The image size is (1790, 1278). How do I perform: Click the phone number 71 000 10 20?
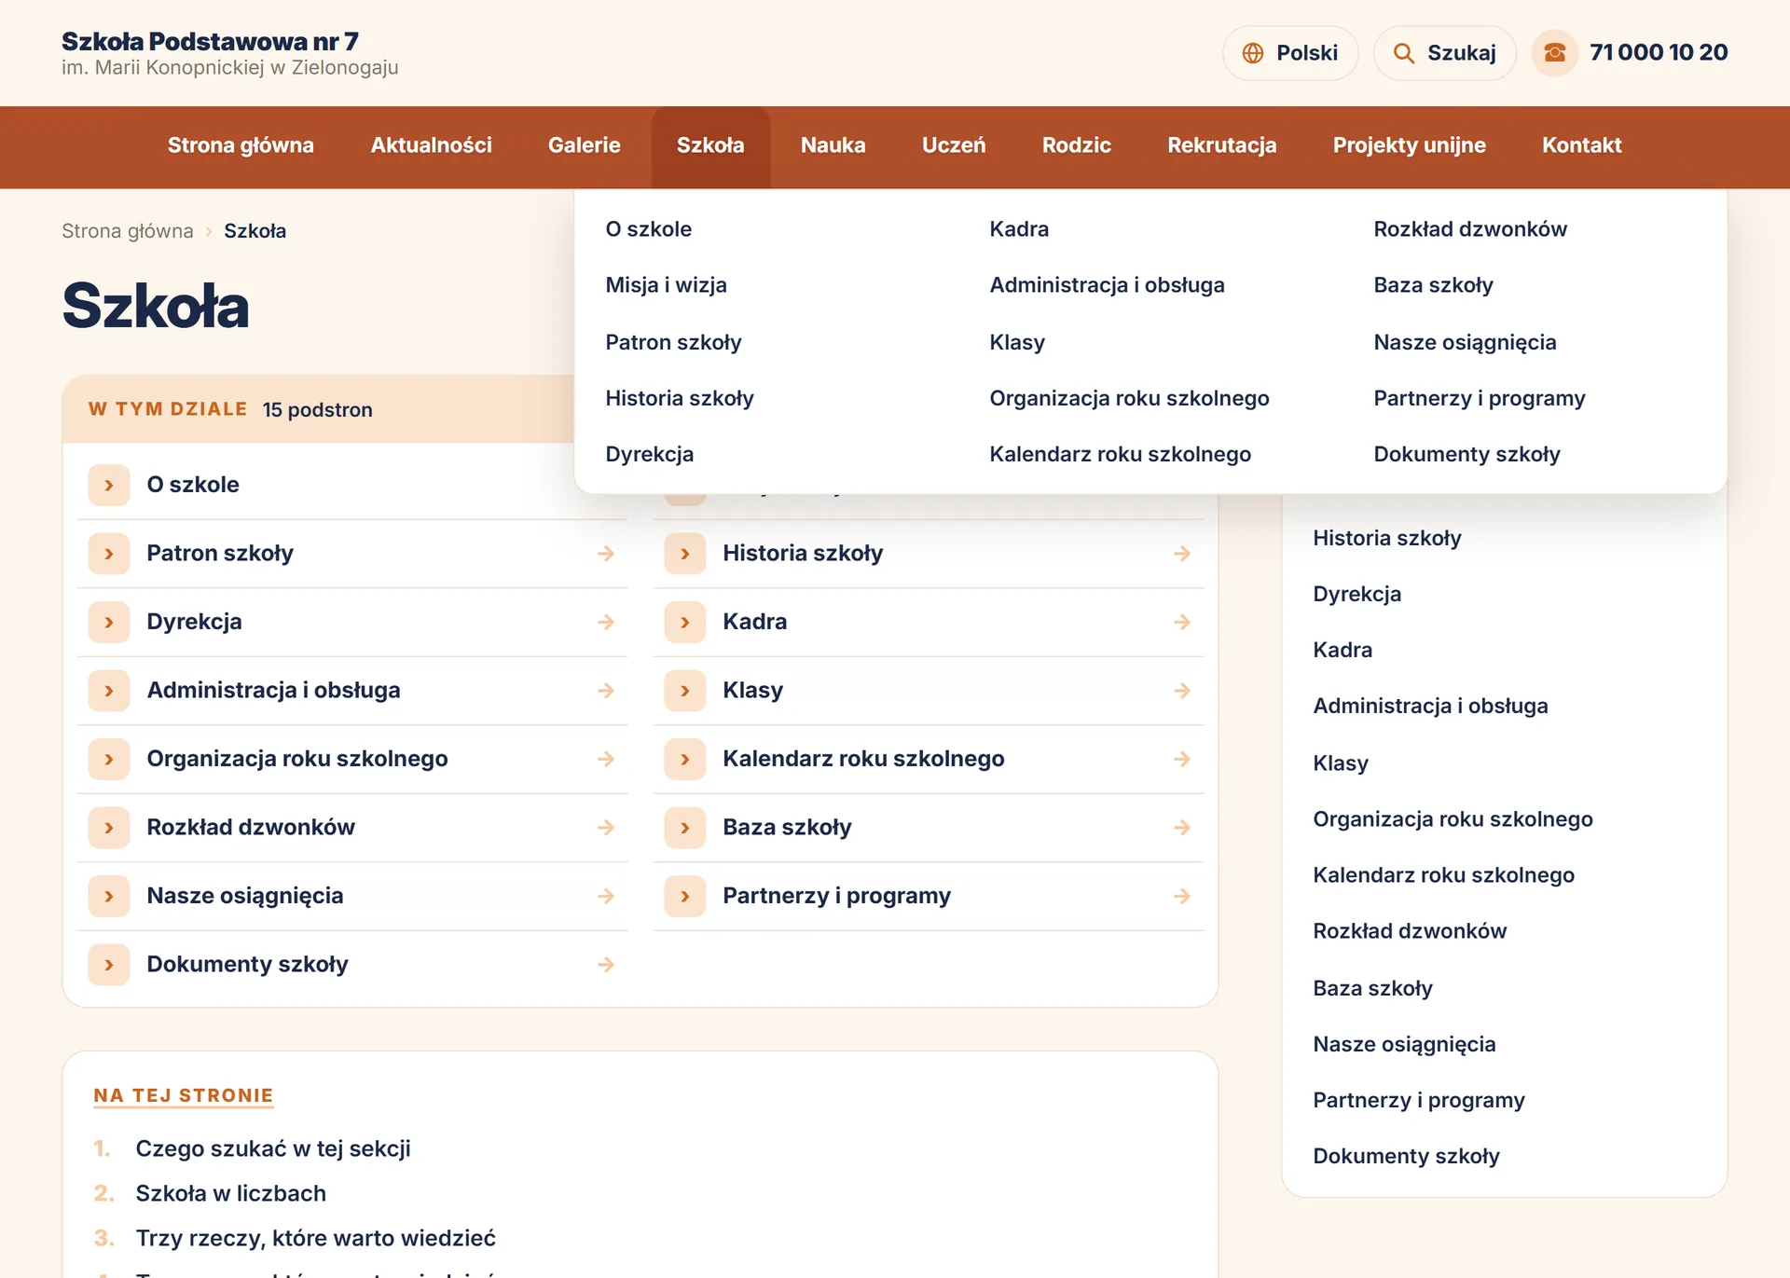tap(1659, 53)
